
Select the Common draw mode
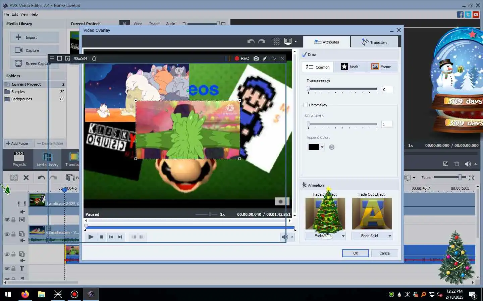coord(318,67)
